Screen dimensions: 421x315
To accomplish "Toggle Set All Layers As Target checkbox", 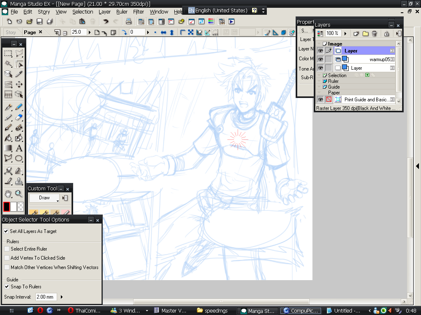I will click(x=6, y=231).
